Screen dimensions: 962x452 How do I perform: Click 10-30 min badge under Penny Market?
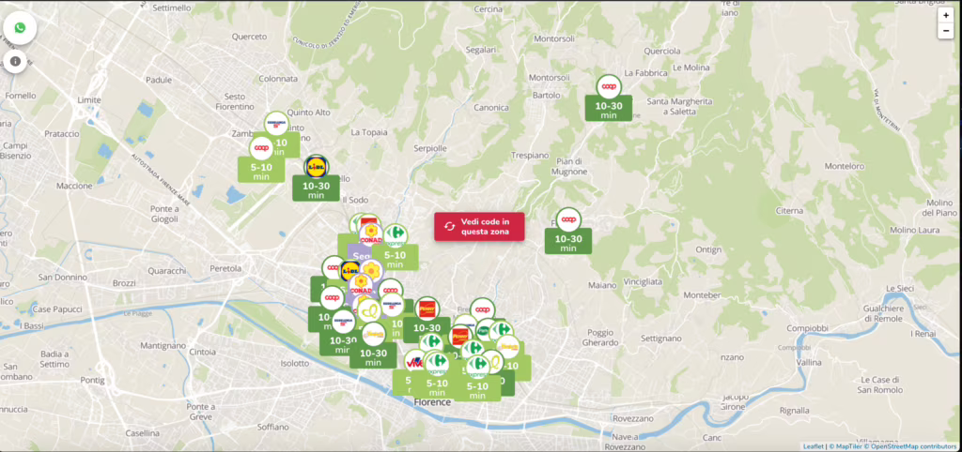coord(427,328)
